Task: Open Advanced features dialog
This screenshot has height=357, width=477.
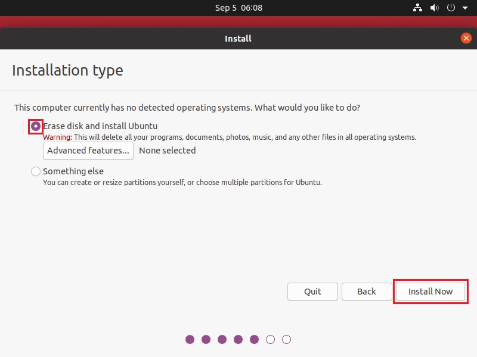Action: pyautogui.click(x=88, y=151)
